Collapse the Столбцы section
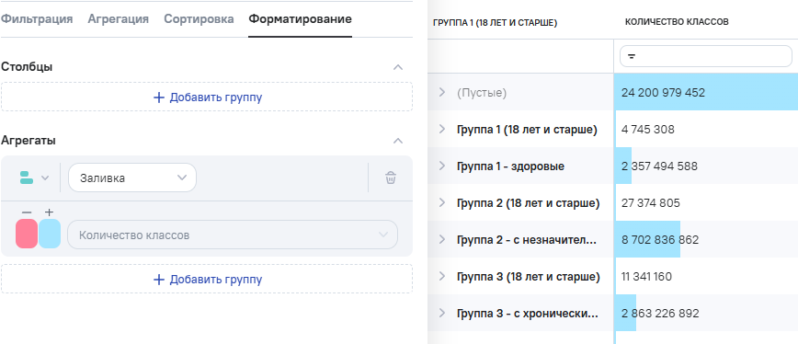 398,67
